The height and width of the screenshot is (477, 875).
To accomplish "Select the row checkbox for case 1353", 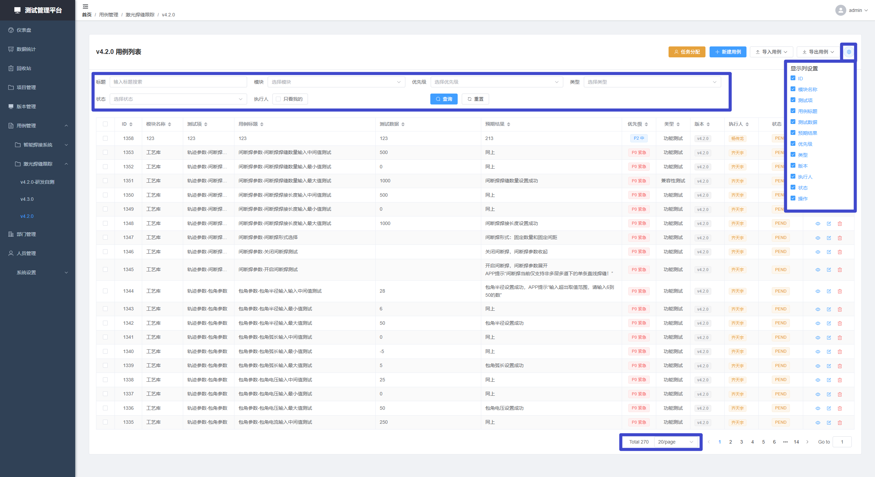I will (x=105, y=153).
